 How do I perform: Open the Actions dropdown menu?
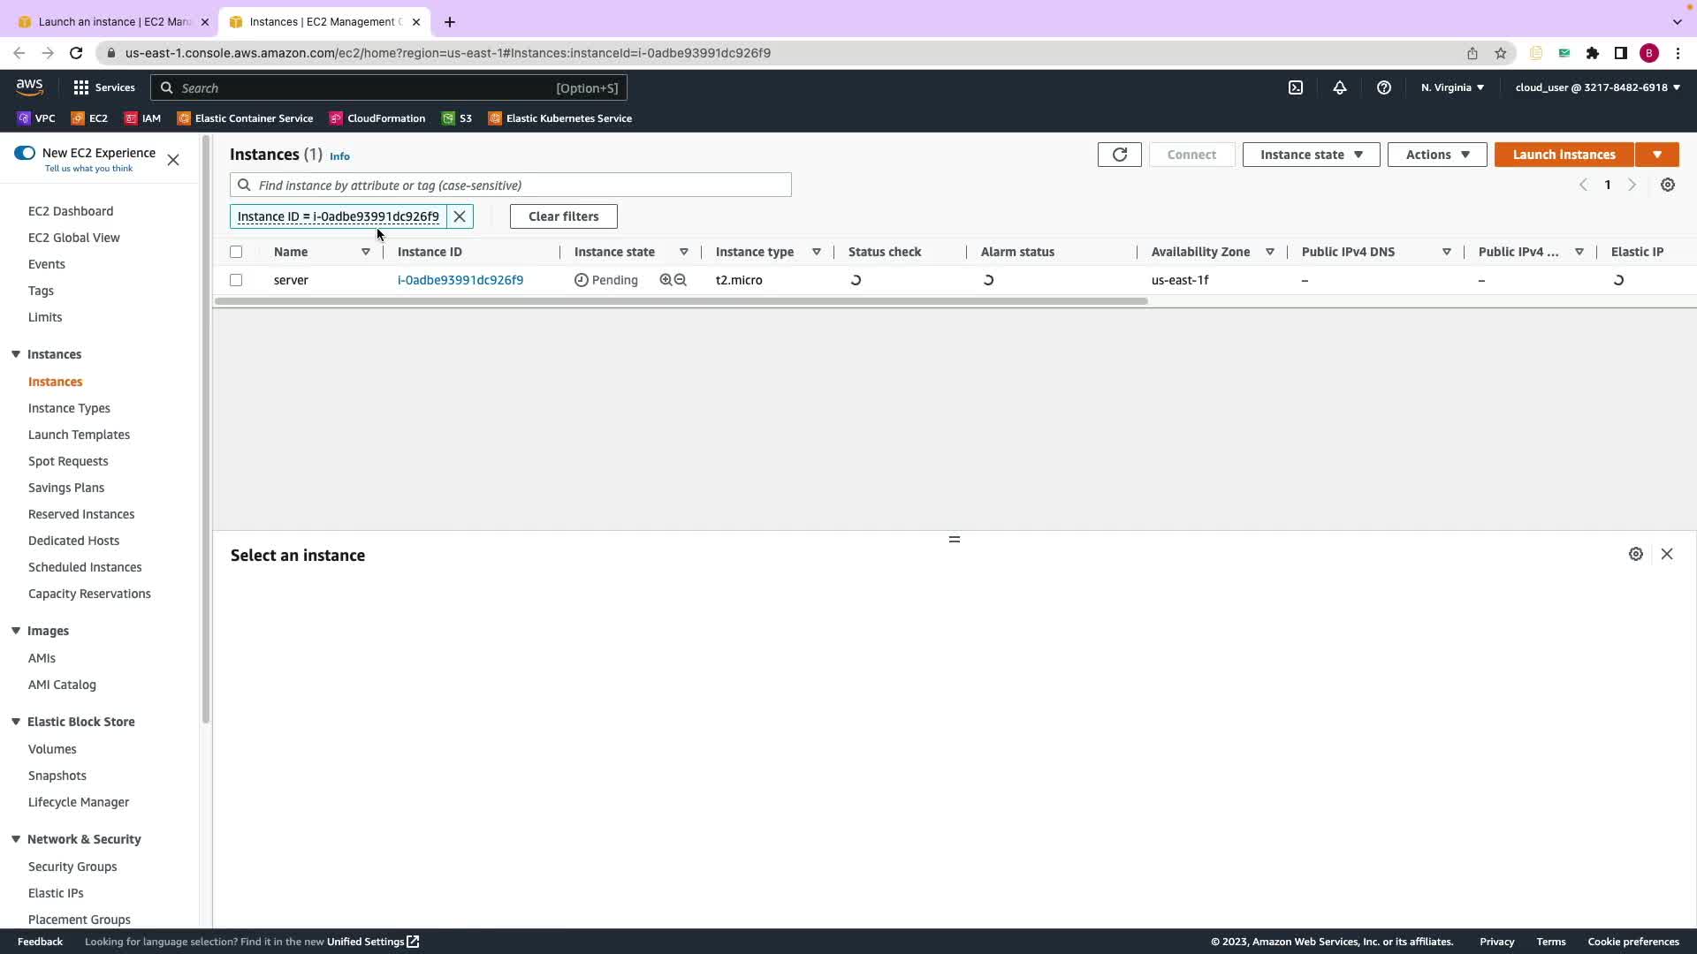click(x=1436, y=155)
